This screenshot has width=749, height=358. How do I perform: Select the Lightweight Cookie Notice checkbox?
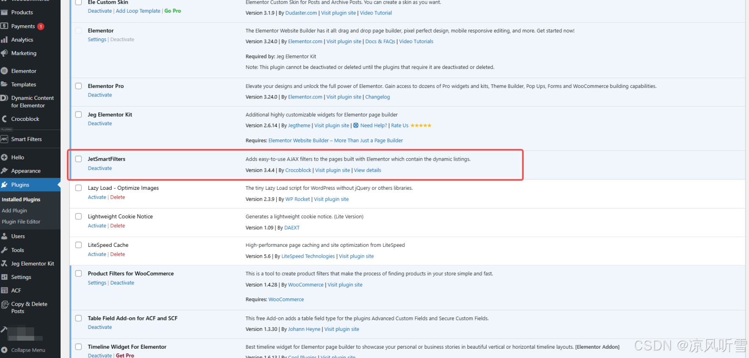point(78,216)
